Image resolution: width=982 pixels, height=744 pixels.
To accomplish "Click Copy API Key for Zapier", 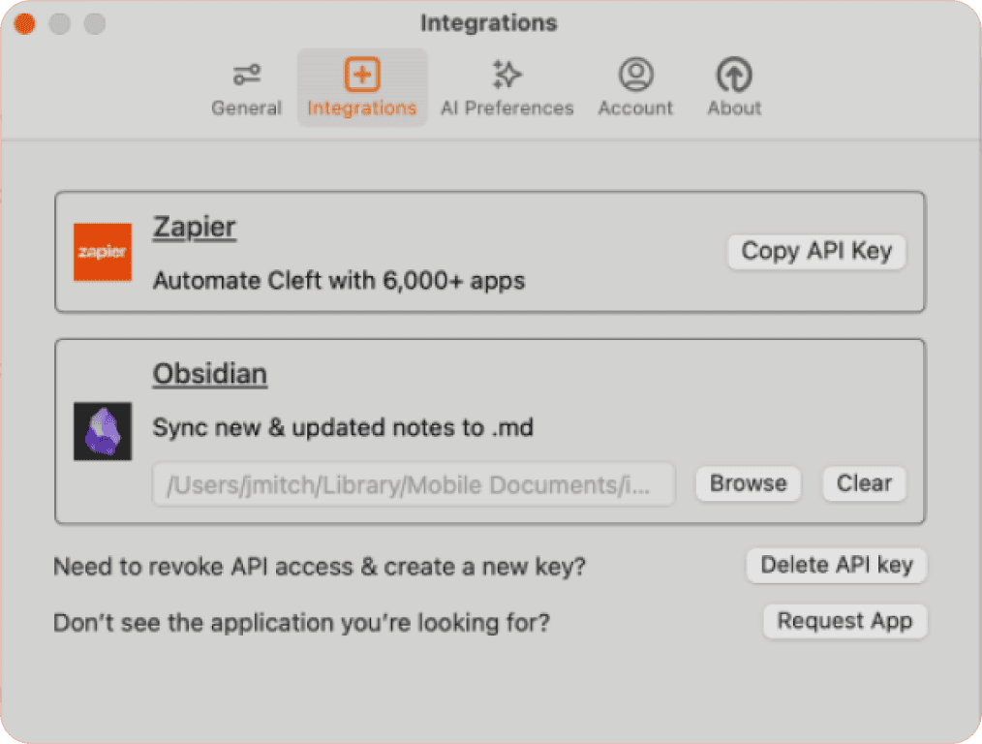I will pyautogui.click(x=815, y=251).
